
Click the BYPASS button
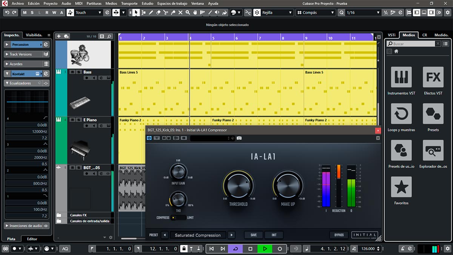pyautogui.click(x=339, y=235)
